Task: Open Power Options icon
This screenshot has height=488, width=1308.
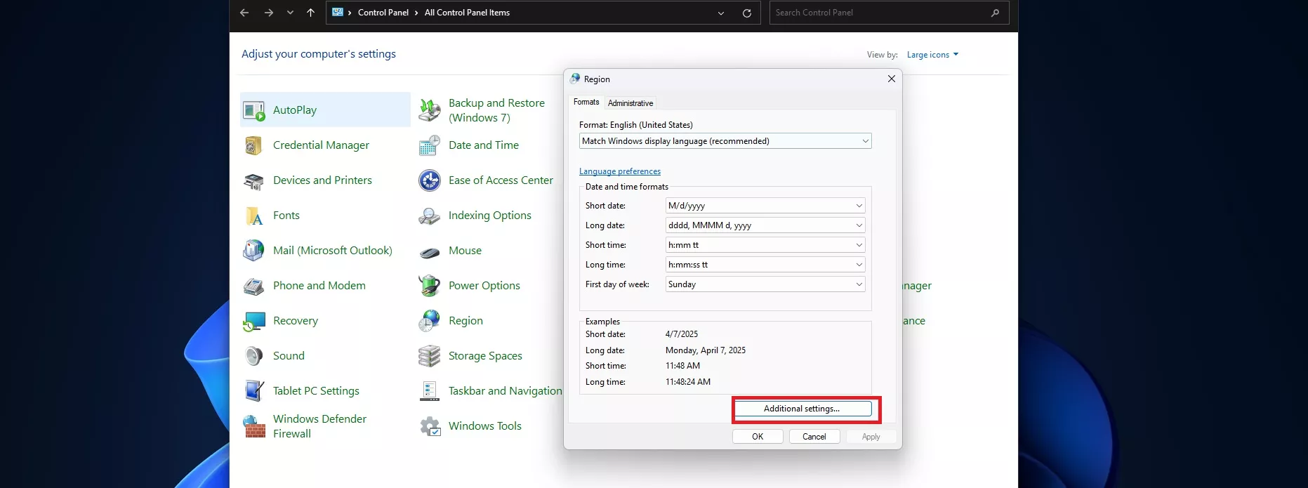Action: [429, 286]
